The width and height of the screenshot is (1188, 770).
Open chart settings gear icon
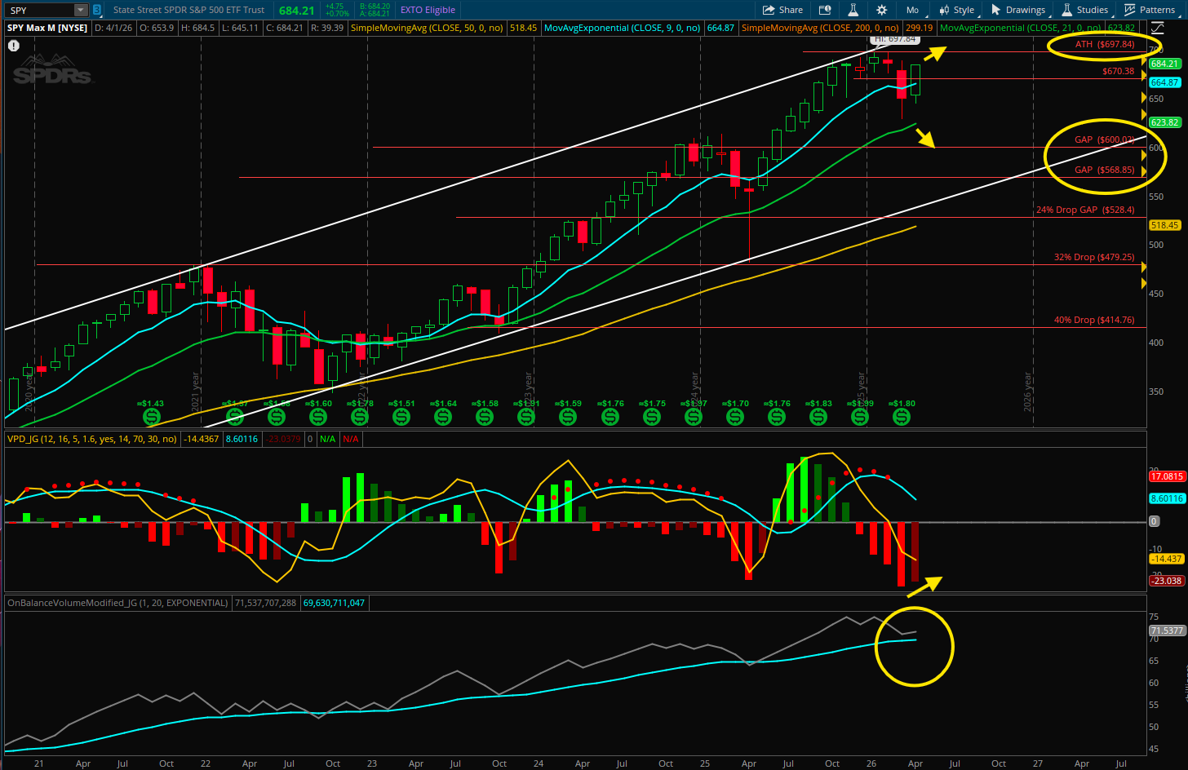(881, 10)
